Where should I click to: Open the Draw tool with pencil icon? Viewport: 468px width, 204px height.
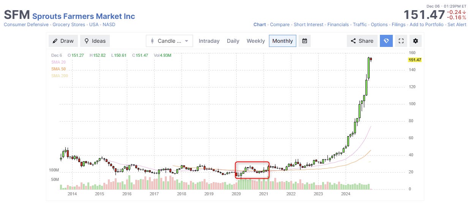(x=63, y=41)
